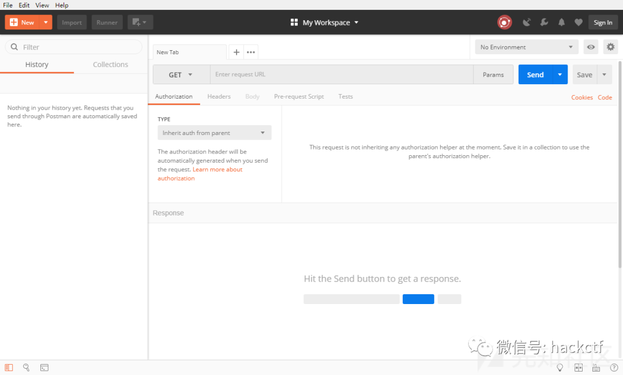This screenshot has width=623, height=375.
Task: Select the Tests tab
Action: (x=346, y=96)
